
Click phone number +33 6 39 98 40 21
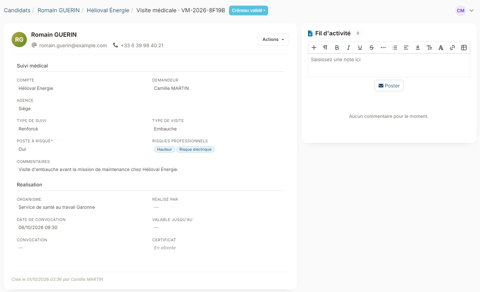point(142,45)
